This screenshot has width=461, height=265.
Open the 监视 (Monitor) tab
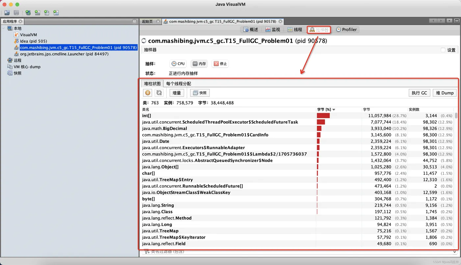pos(273,30)
